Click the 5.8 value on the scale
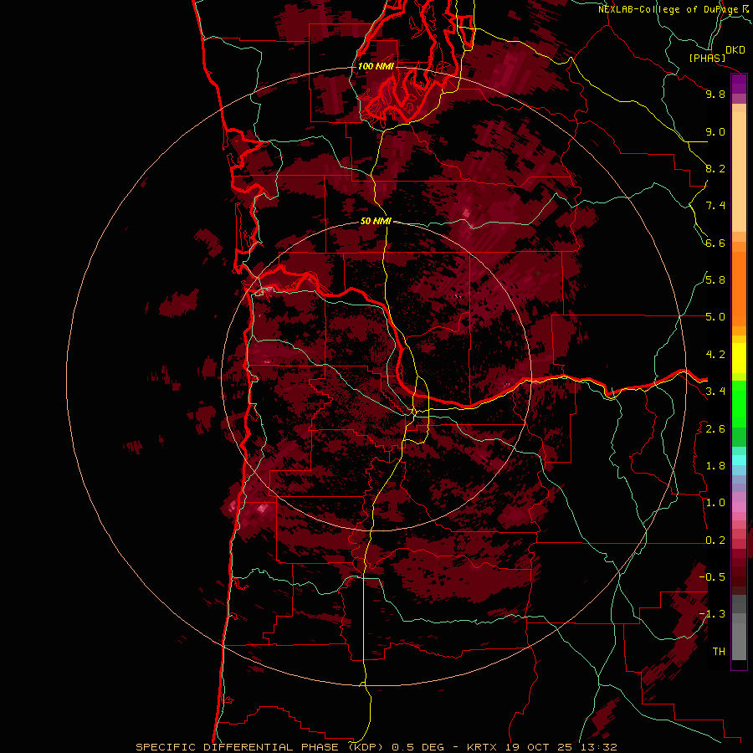The image size is (753, 753). coord(715,280)
